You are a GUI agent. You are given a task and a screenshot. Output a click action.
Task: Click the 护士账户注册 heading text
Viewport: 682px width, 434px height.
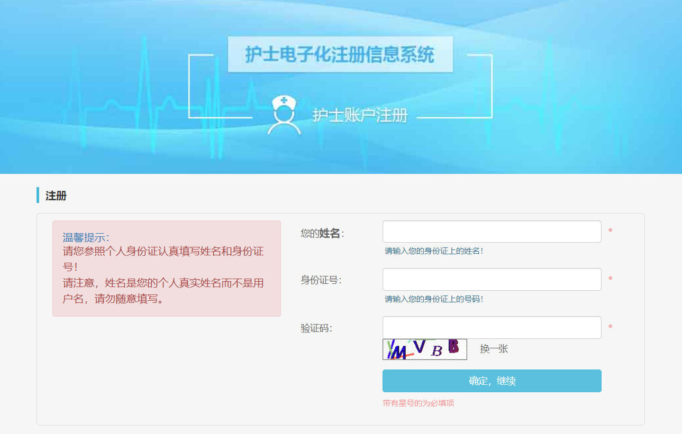click(360, 115)
